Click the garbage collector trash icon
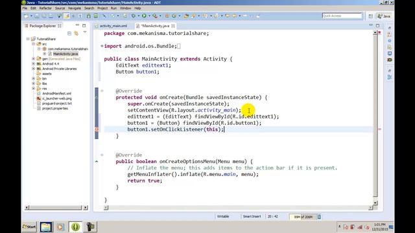The height and width of the screenshot is (233, 415). coord(319,217)
